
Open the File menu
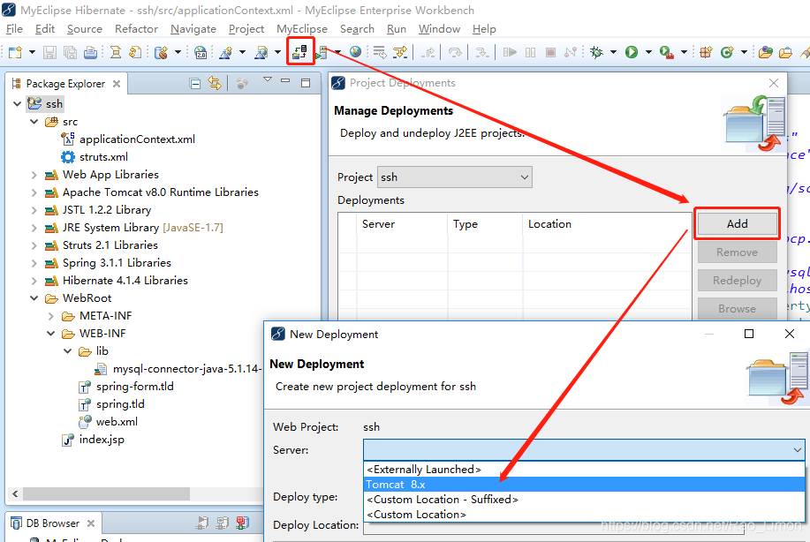tap(14, 29)
